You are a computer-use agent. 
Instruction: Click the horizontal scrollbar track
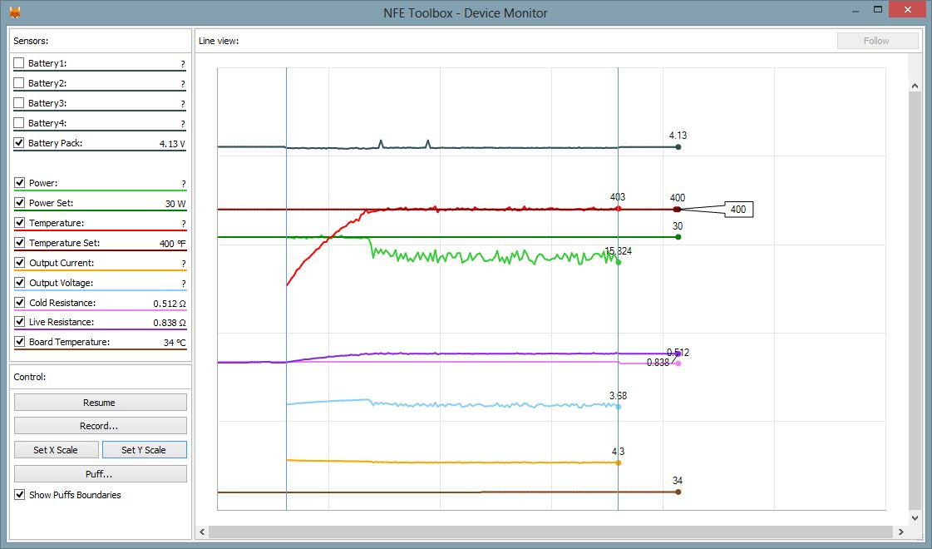point(551,532)
